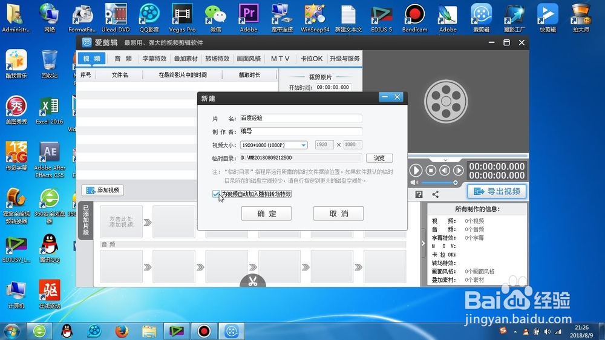Click the share icon below preview
This screenshot has width=605, height=340.
435,195
